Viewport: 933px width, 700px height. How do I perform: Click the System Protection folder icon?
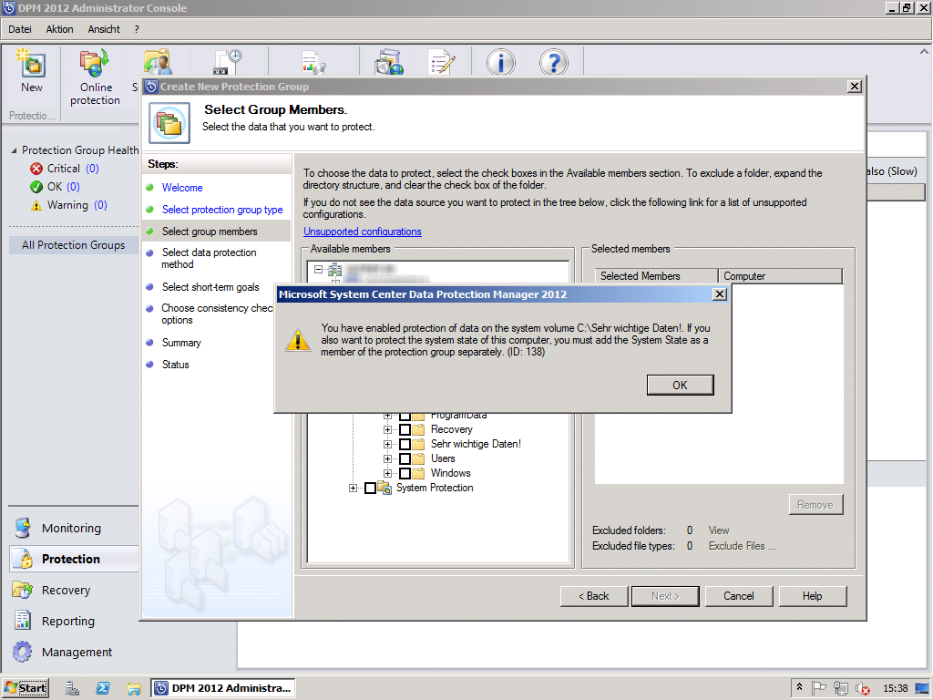point(384,489)
